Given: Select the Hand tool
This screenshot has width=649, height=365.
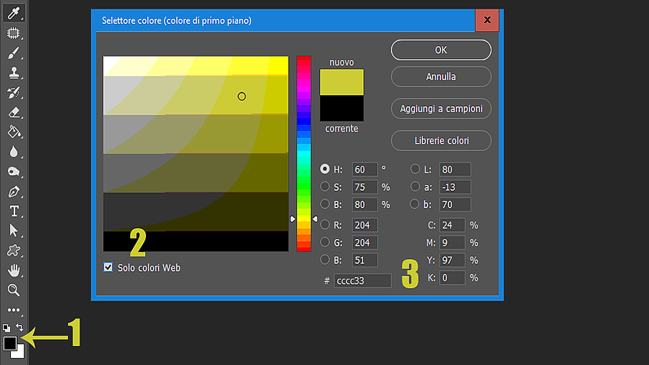Looking at the screenshot, I should [13, 270].
